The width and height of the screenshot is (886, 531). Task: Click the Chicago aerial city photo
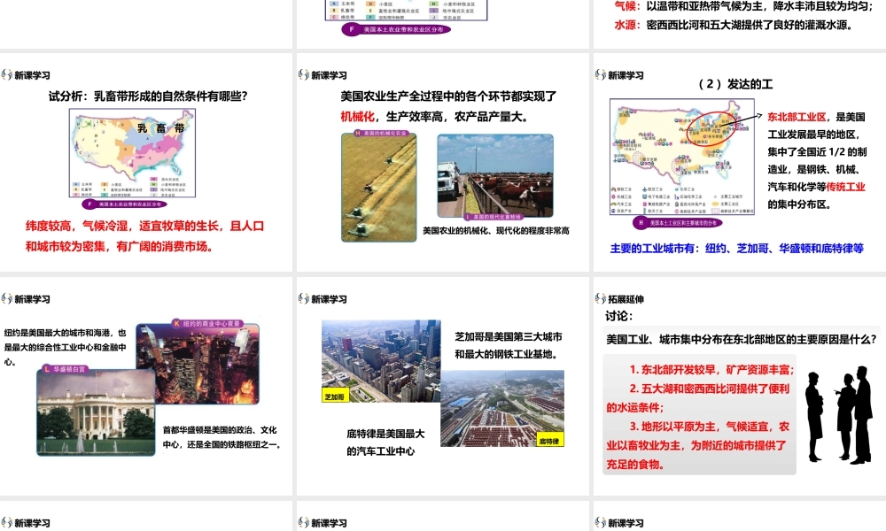pyautogui.click(x=381, y=361)
